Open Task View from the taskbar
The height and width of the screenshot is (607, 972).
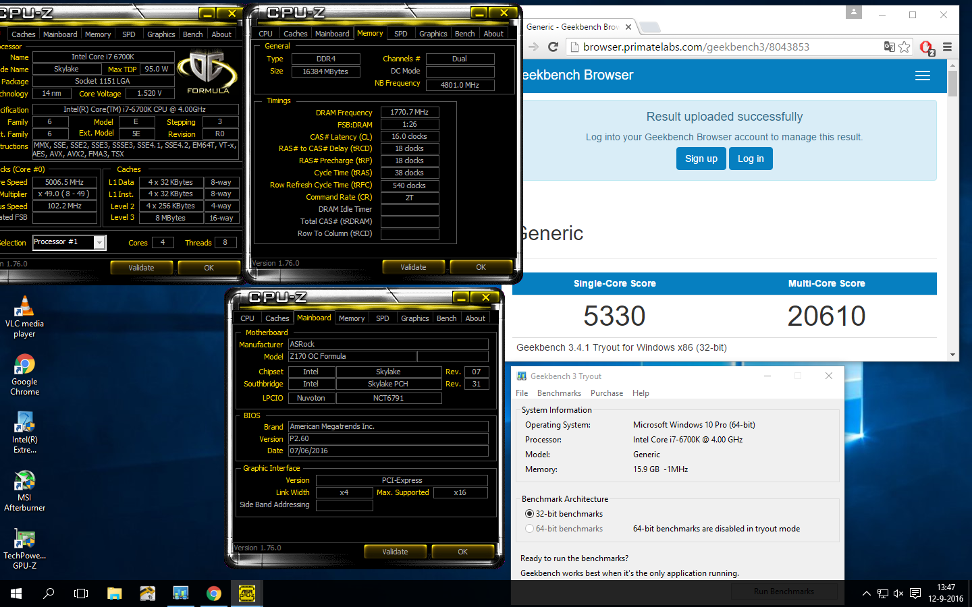click(81, 594)
